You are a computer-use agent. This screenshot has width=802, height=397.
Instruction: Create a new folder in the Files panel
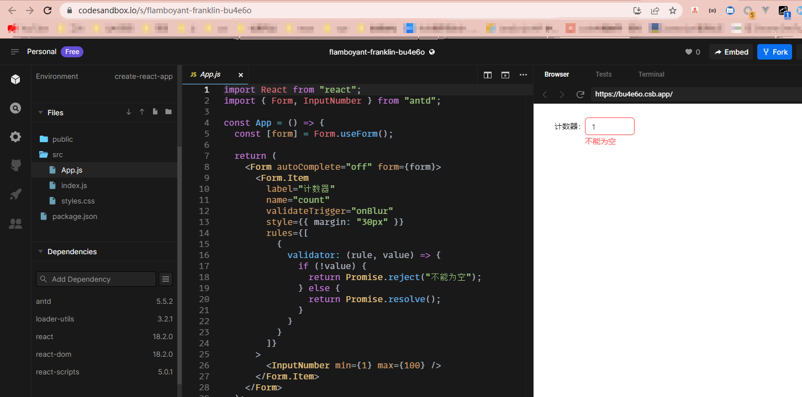pyautogui.click(x=168, y=112)
